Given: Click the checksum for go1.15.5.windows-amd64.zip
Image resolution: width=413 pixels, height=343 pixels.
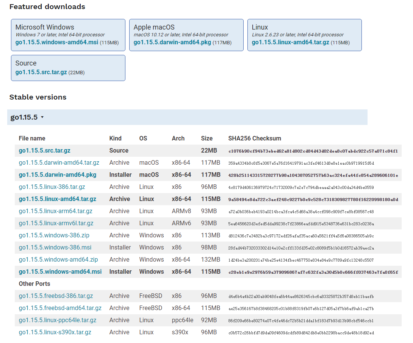Looking at the screenshot, I should coord(301,260).
